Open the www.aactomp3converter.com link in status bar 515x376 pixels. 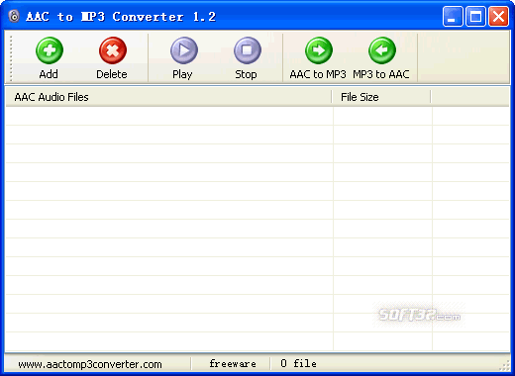(90, 364)
